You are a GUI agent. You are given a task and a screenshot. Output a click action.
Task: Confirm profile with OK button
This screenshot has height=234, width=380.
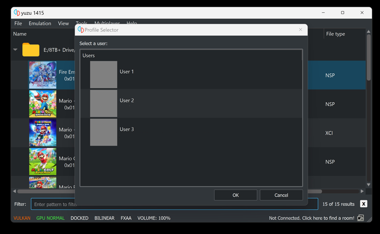coord(236,195)
